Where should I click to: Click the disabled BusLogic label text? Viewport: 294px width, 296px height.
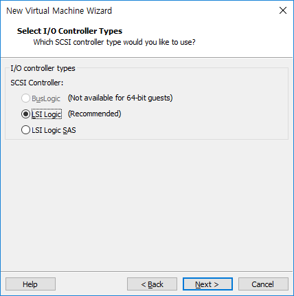(x=46, y=98)
